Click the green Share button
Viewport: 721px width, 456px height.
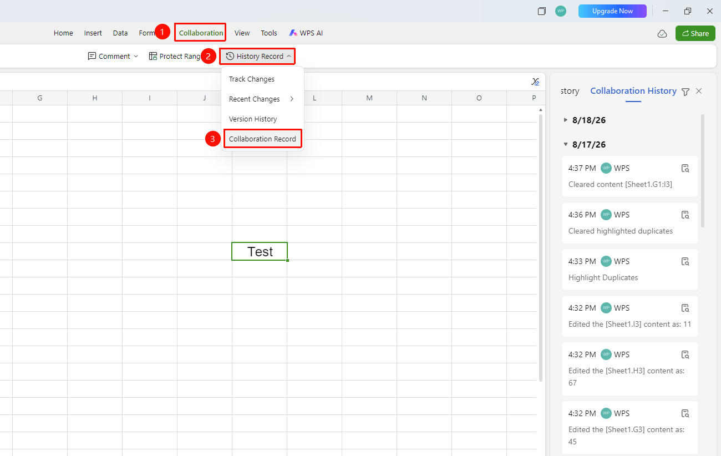coord(695,33)
